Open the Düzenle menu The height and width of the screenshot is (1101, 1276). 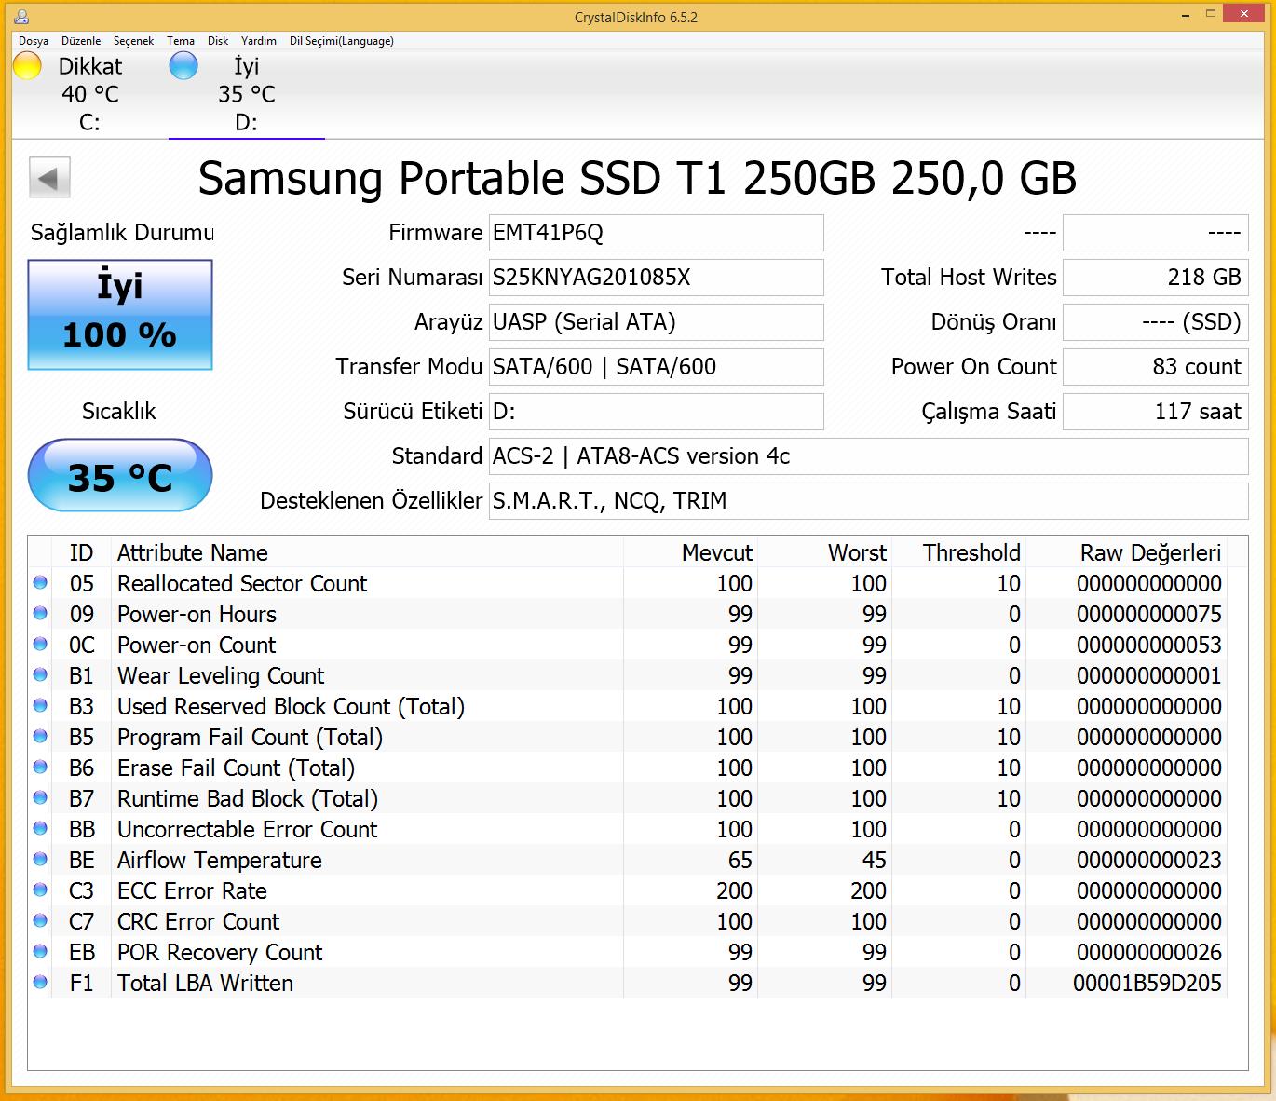point(81,41)
